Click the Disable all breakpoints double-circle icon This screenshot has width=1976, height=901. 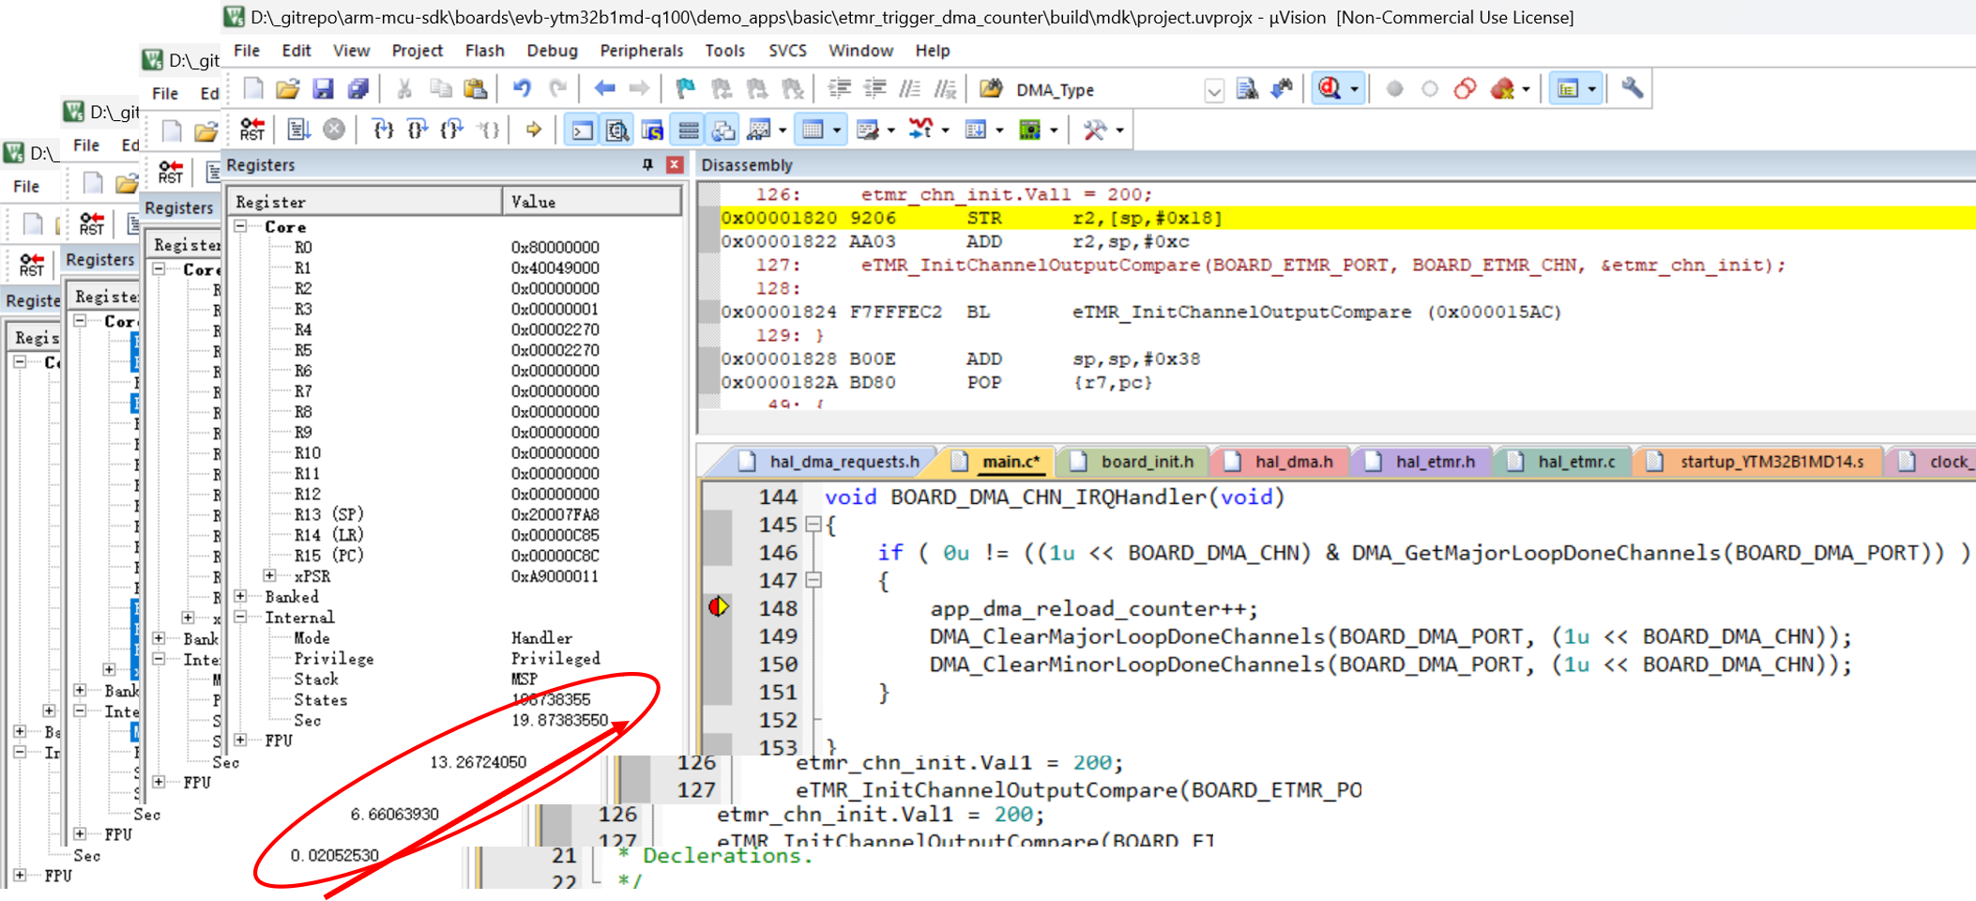coord(1465,89)
